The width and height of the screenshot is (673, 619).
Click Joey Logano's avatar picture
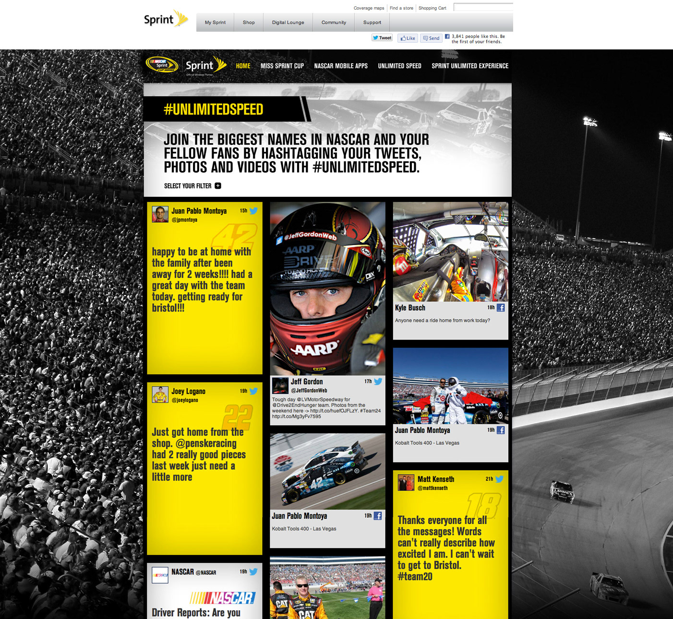click(x=160, y=394)
